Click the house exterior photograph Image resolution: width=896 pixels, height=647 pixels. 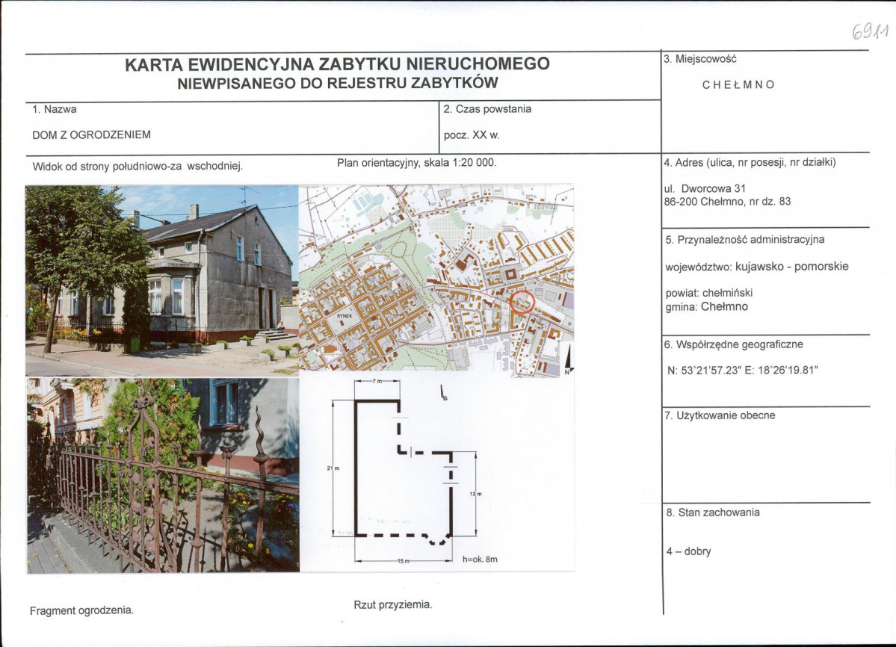point(161,280)
